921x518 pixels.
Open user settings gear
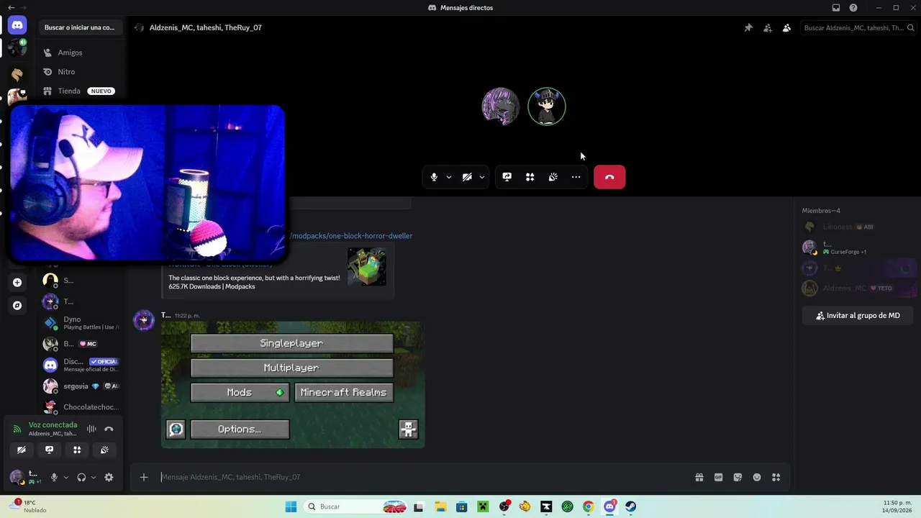tap(109, 477)
